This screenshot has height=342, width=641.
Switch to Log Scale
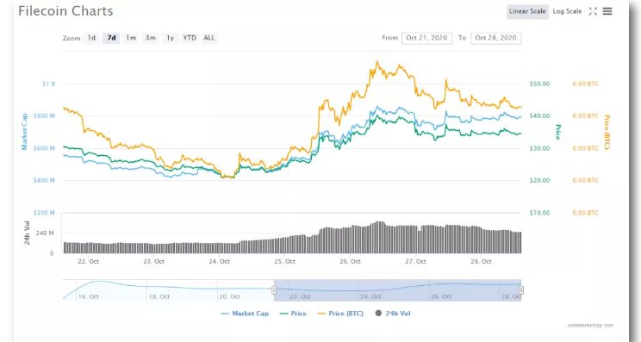(x=567, y=11)
